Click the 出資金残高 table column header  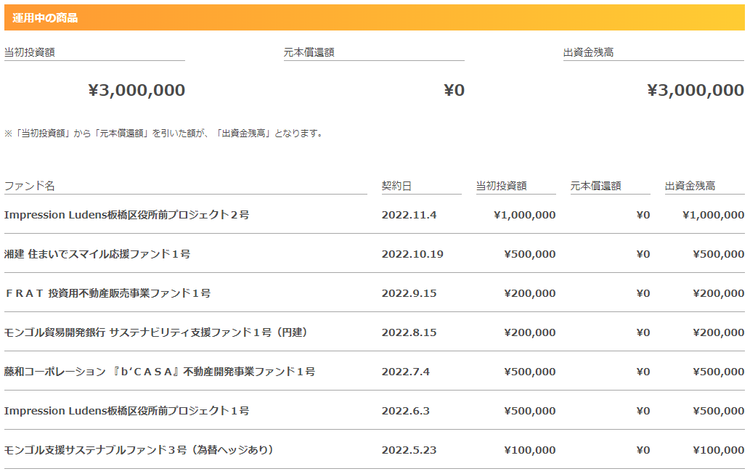690,186
